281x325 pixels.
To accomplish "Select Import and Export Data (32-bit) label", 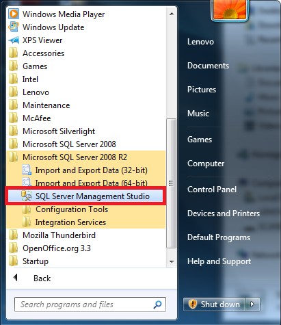I will pos(92,170).
